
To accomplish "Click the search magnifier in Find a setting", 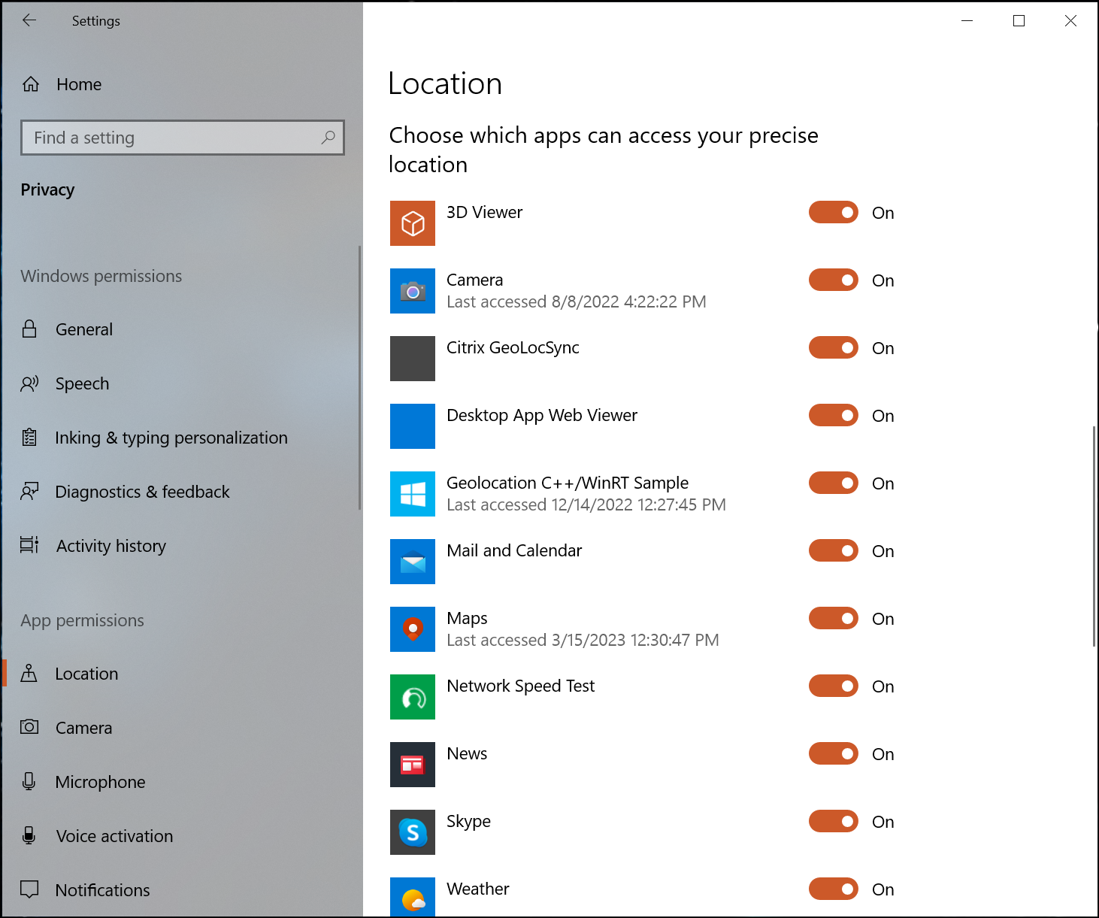I will (x=328, y=138).
